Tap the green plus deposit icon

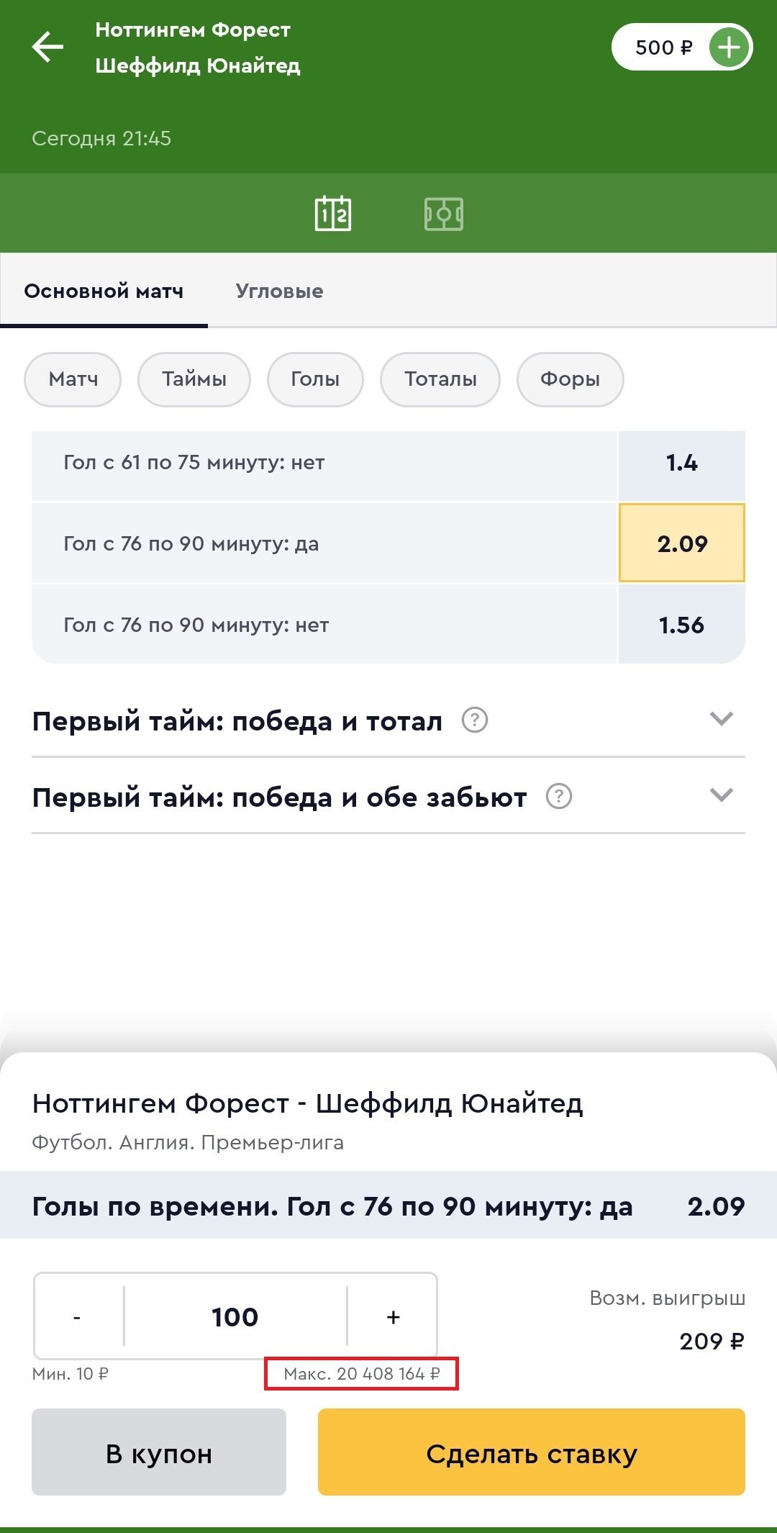coord(729,48)
